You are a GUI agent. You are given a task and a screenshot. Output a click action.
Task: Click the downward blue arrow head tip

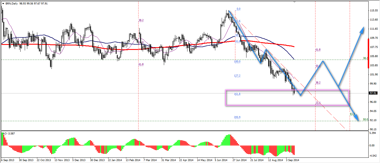click(x=358, y=120)
